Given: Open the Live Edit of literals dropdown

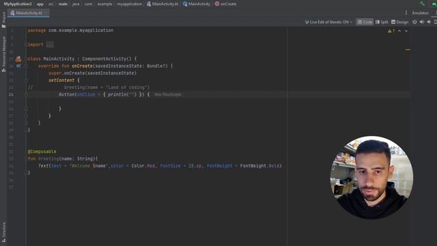Looking at the screenshot, I should click(x=329, y=22).
